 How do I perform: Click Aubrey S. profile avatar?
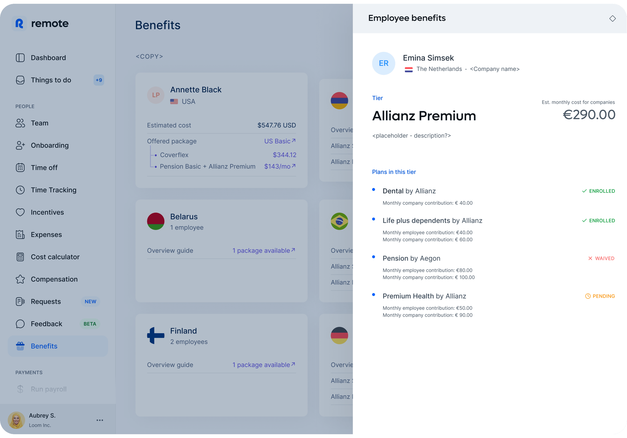pyautogui.click(x=16, y=420)
